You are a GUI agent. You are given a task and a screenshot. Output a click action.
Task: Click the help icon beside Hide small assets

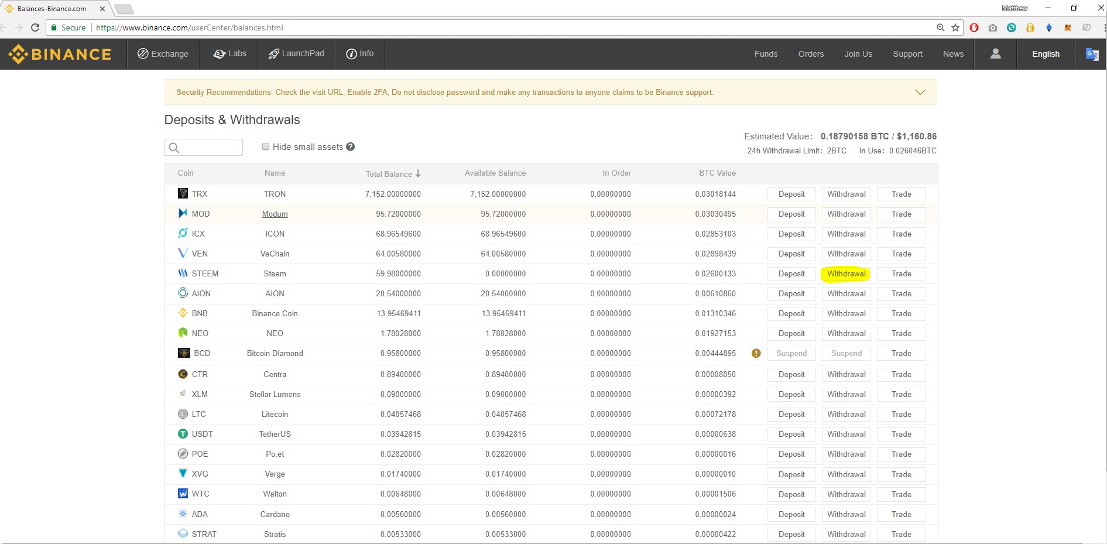(350, 147)
